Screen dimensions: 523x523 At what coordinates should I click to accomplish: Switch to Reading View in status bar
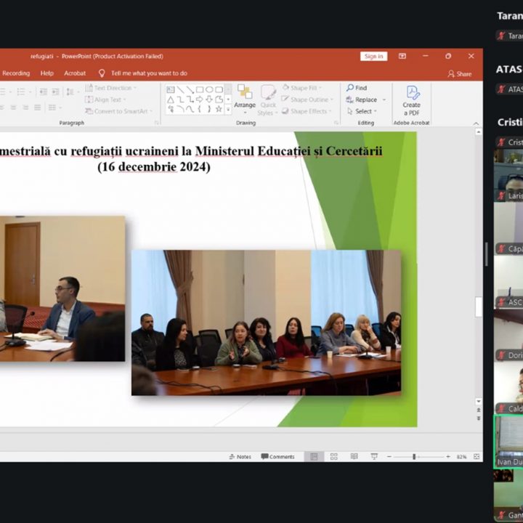click(x=353, y=457)
